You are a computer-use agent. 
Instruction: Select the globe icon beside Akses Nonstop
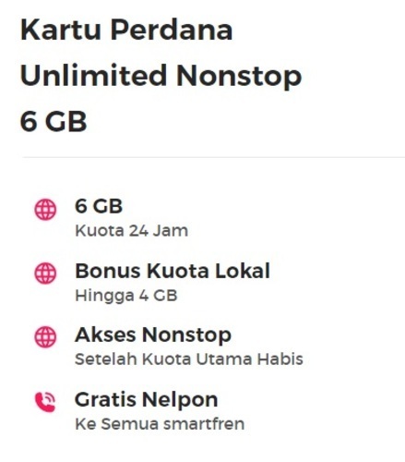click(45, 337)
